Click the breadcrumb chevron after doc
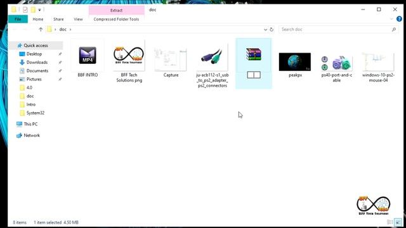The width and height of the screenshot is (406, 228). (70, 30)
